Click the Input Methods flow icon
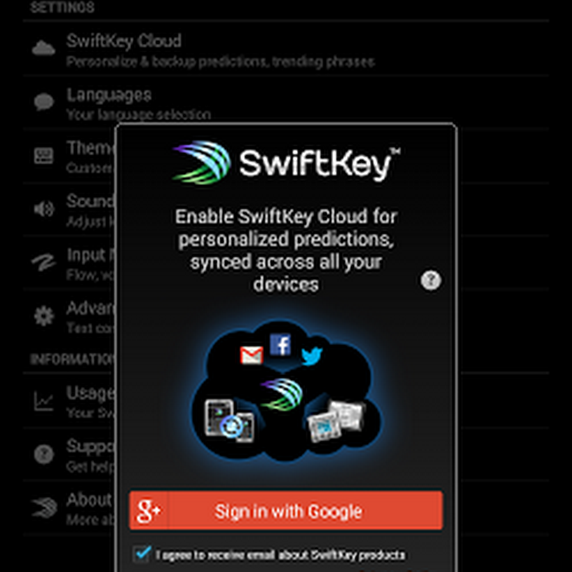The width and height of the screenshot is (572, 572). coord(44,262)
